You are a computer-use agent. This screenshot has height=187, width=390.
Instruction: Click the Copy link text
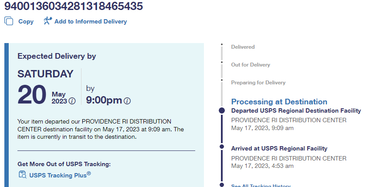click(x=26, y=21)
